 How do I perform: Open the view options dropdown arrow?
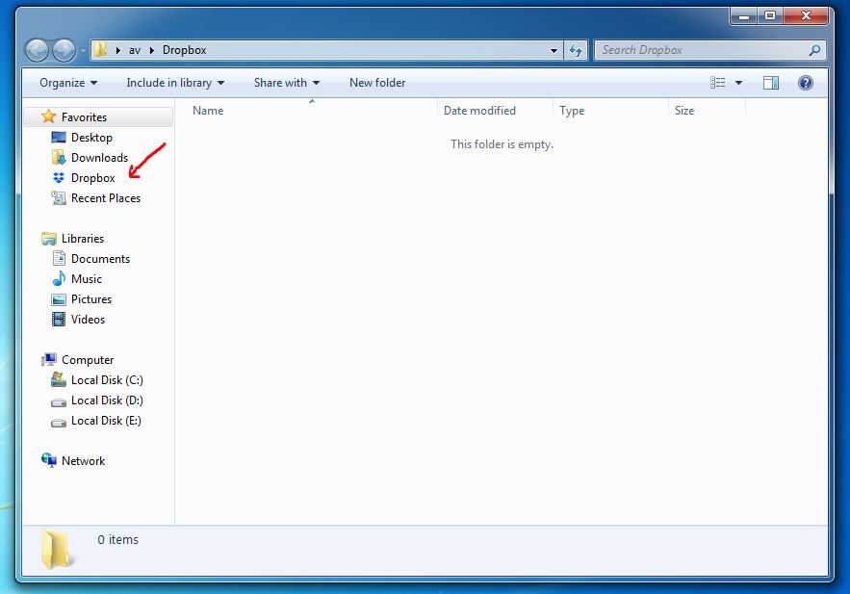click(739, 83)
